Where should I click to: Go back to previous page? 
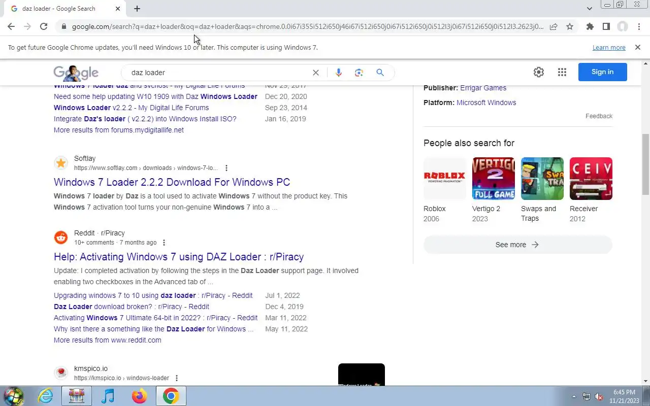pyautogui.click(x=11, y=26)
